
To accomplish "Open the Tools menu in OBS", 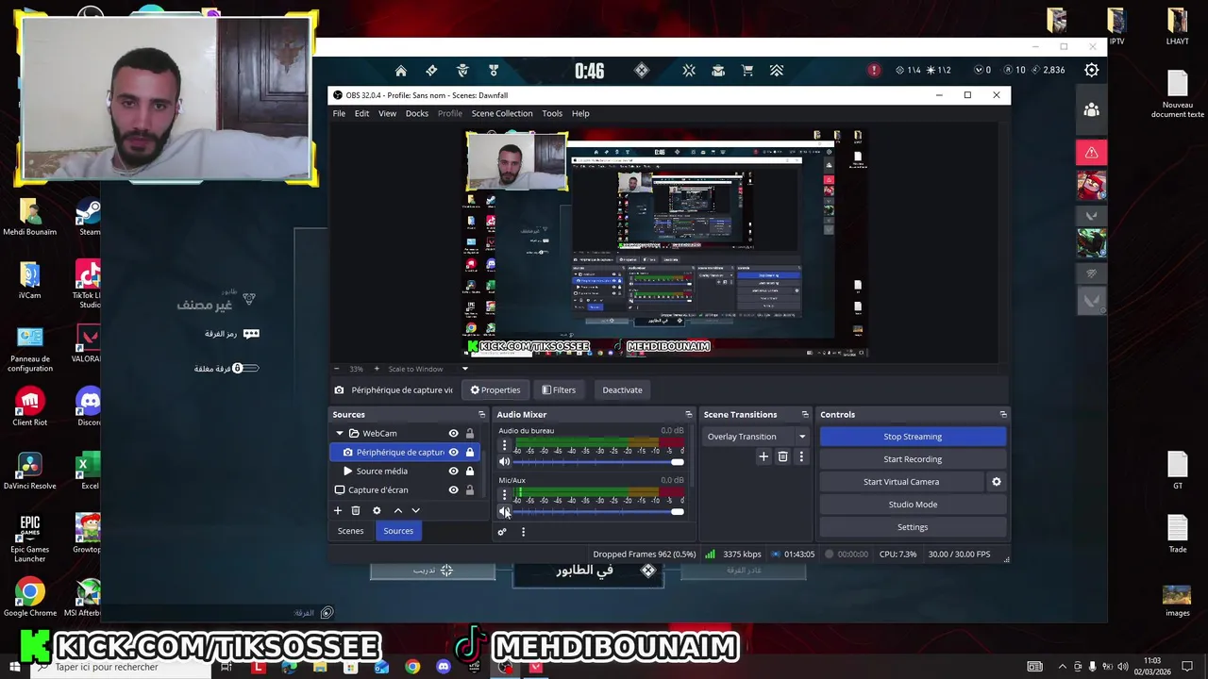I will (x=552, y=113).
